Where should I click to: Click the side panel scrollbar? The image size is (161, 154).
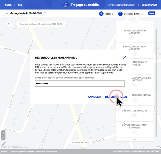coord(156,83)
